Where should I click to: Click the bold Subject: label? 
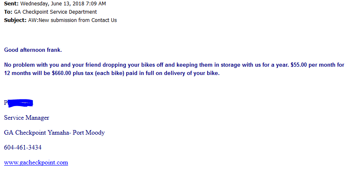15,20
